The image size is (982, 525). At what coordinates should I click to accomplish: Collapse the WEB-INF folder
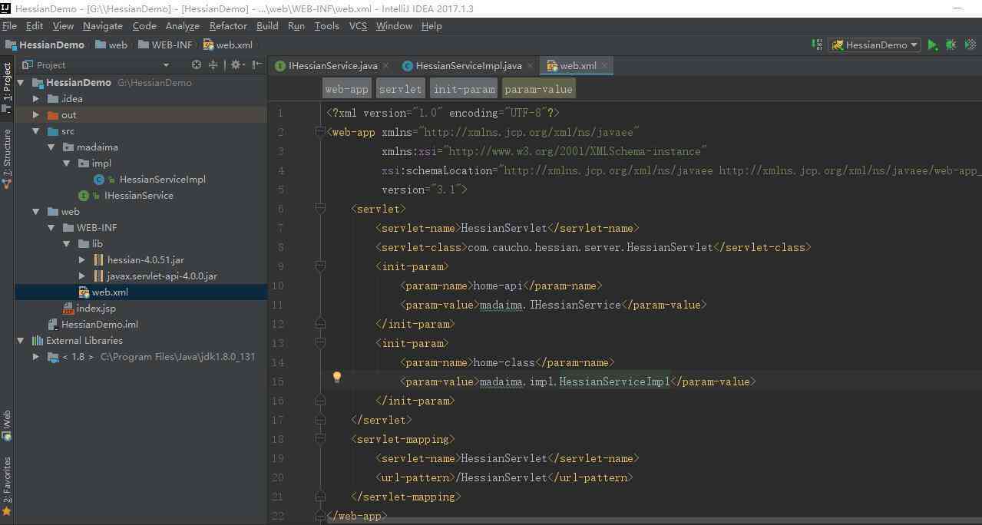51,227
